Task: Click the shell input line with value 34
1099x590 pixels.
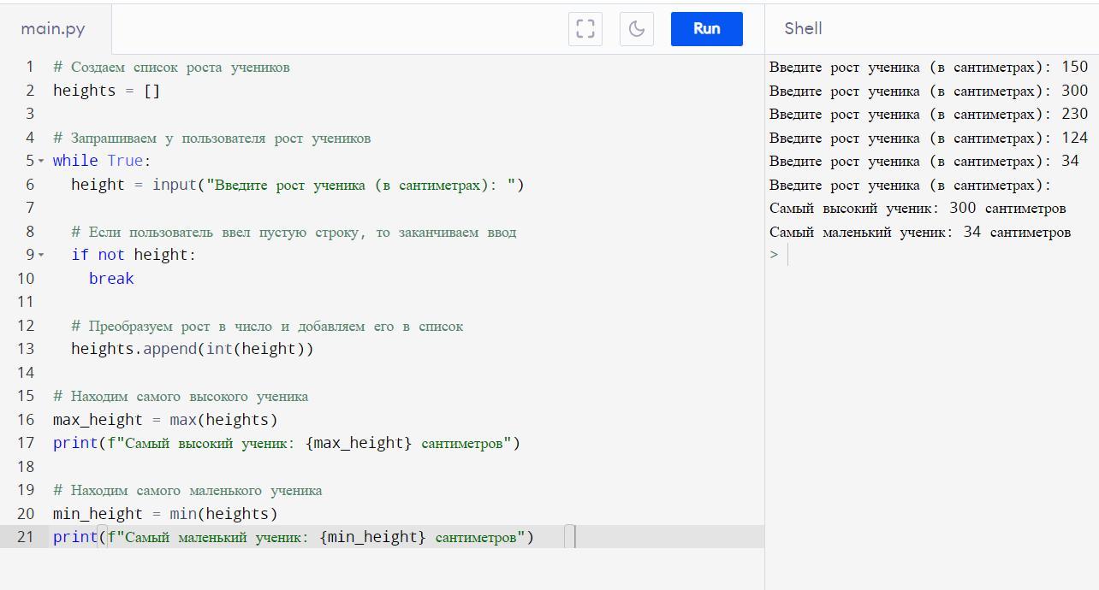Action: coord(924,161)
